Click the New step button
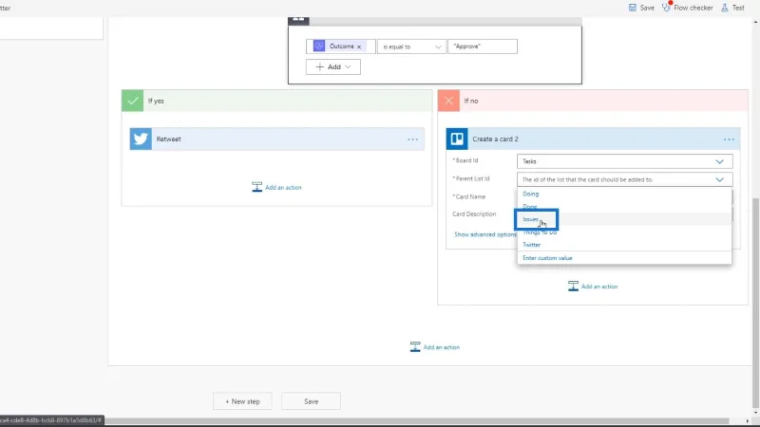The width and height of the screenshot is (760, 427). coord(242,400)
